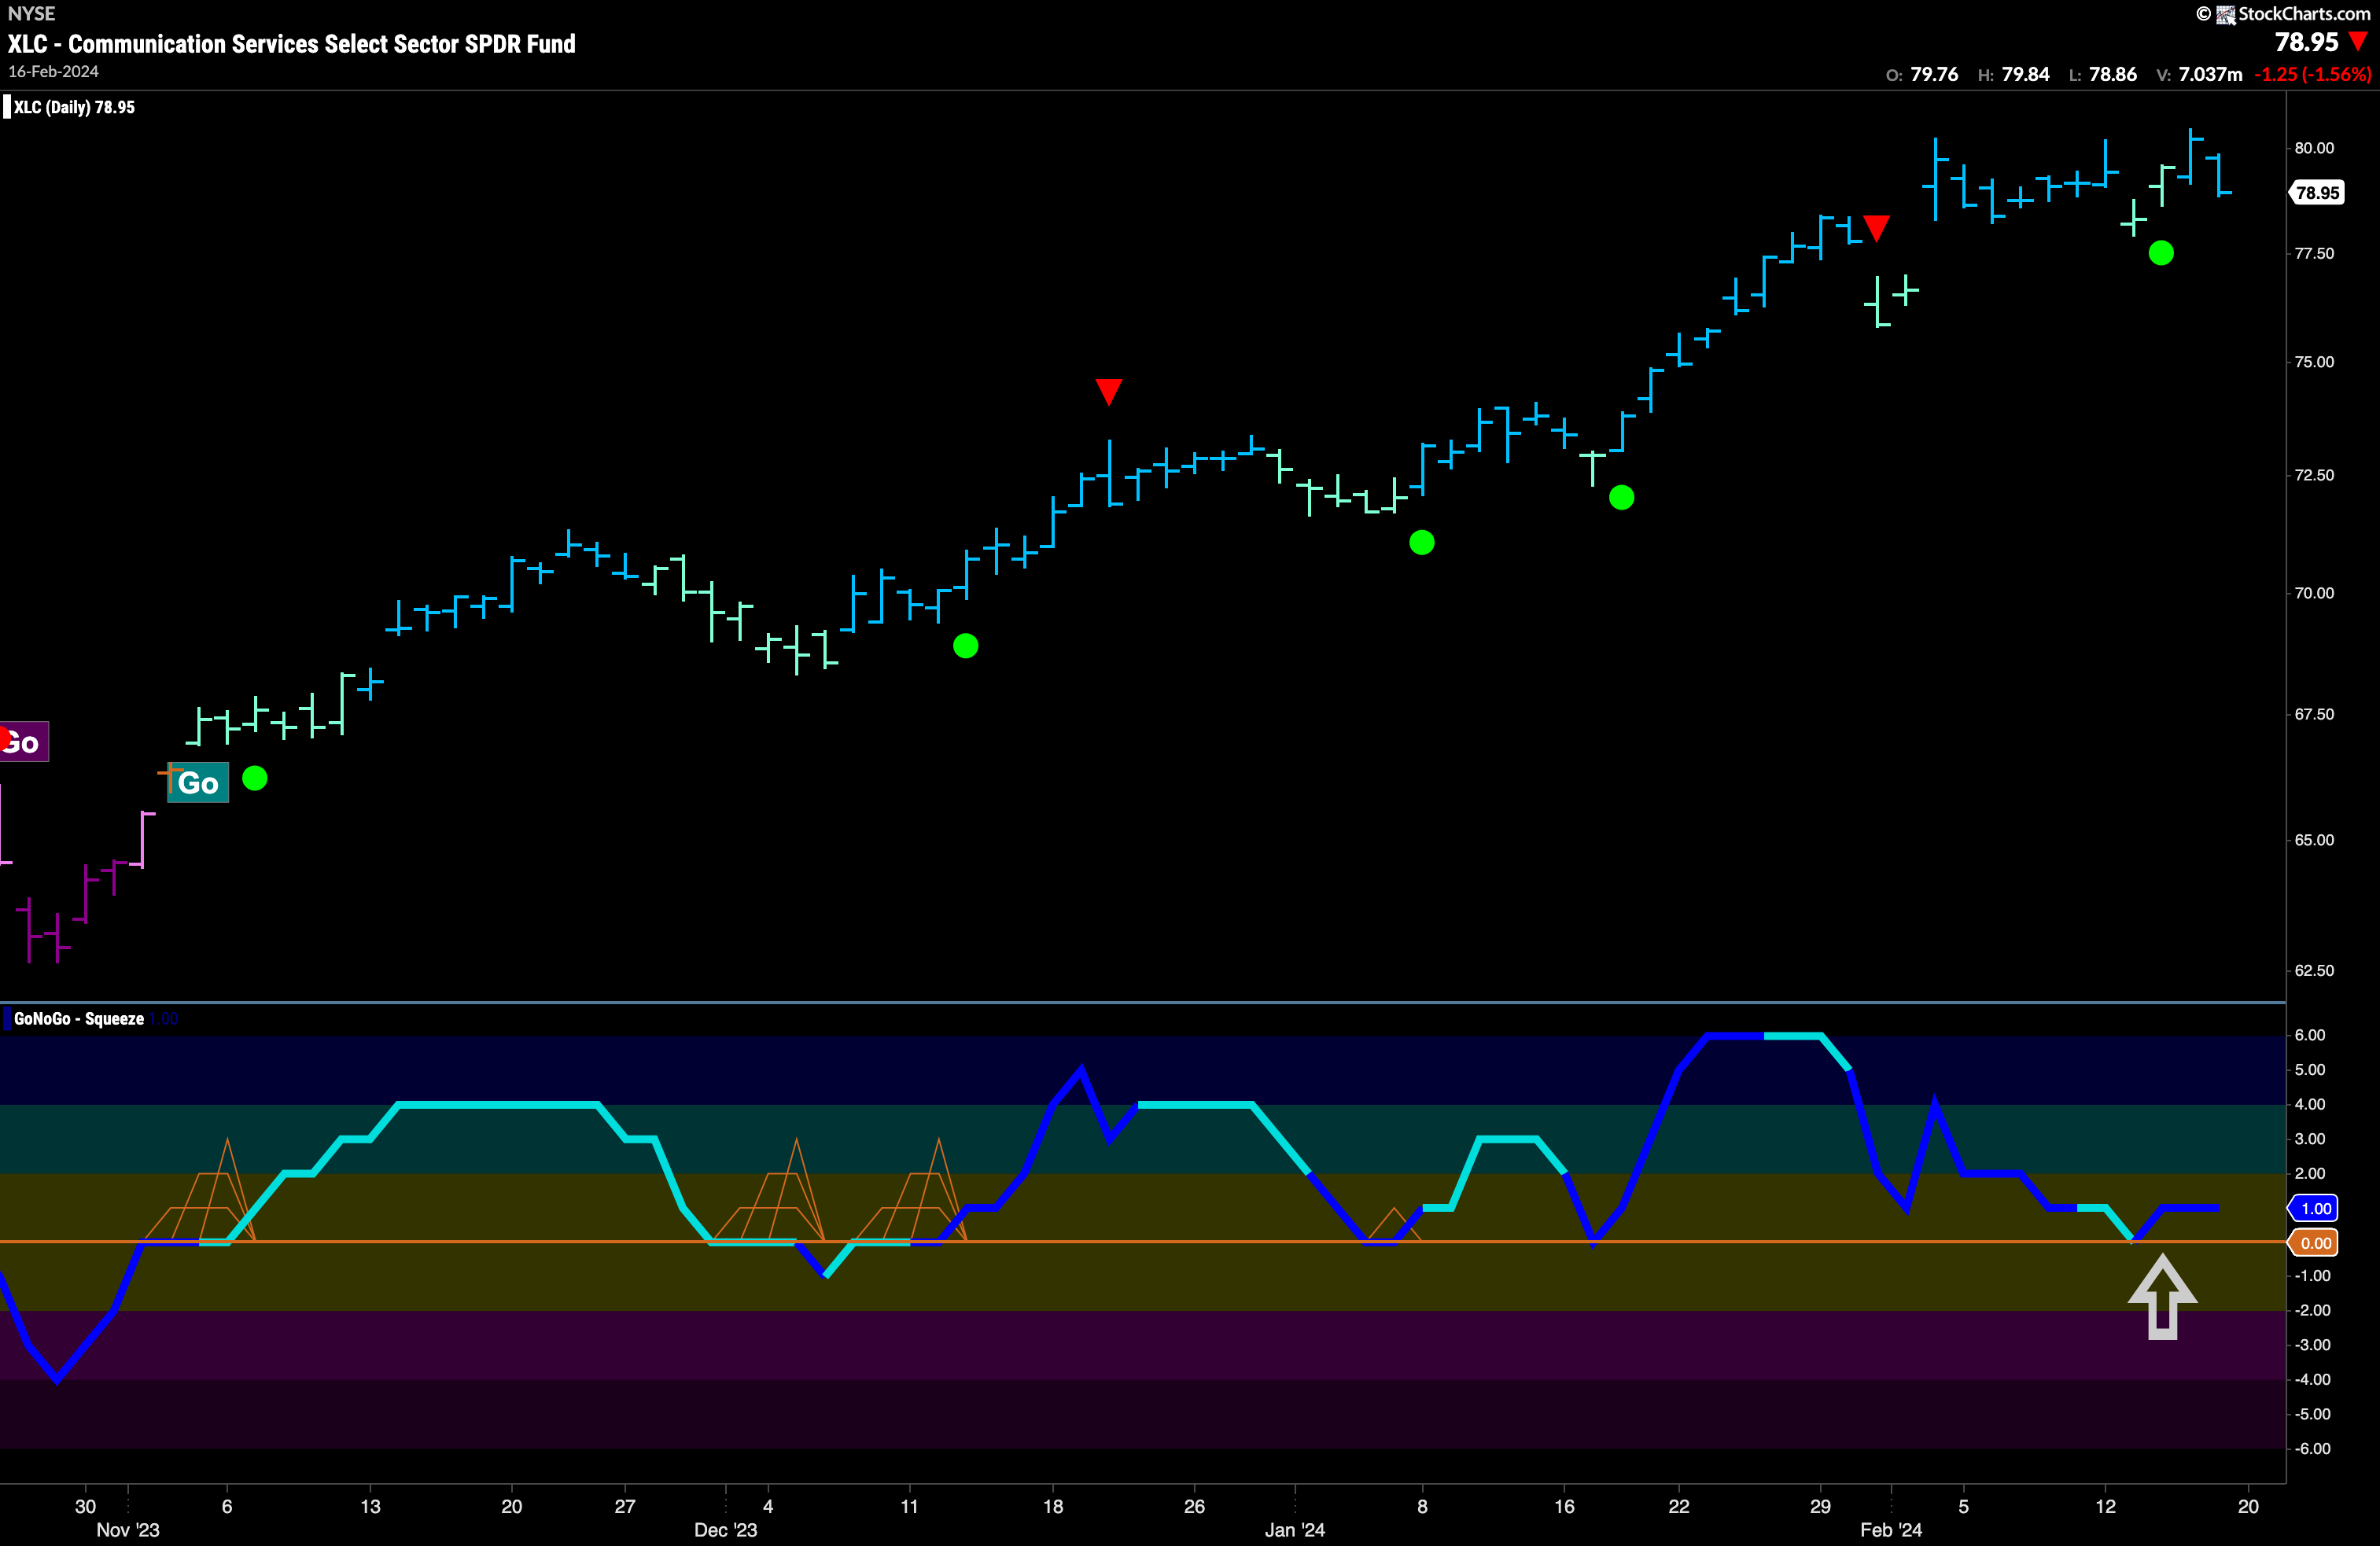
Task: Click the Nov '23 month label
Action: coord(128,1530)
